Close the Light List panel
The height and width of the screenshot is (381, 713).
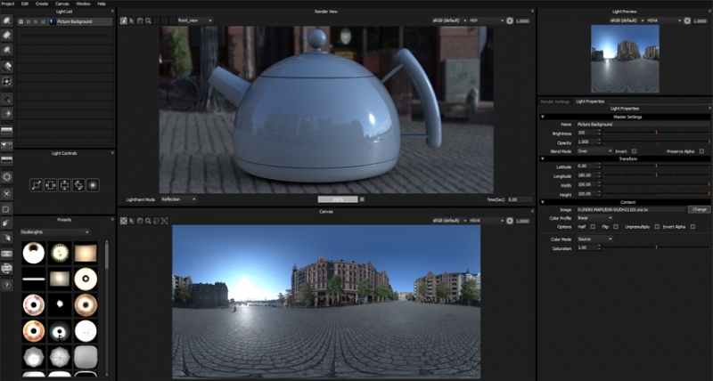[112, 11]
